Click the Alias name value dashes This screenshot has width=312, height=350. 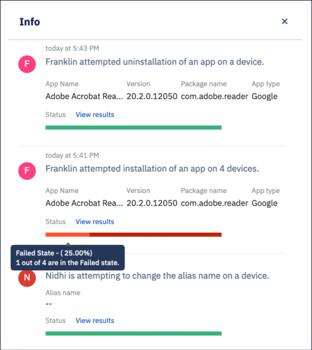click(49, 304)
